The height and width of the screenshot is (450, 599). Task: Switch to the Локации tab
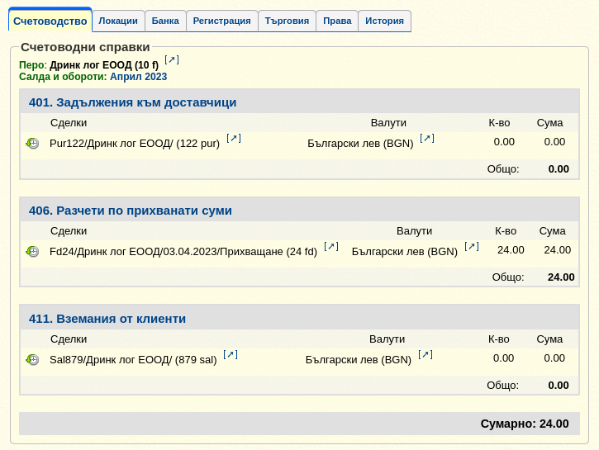[118, 21]
